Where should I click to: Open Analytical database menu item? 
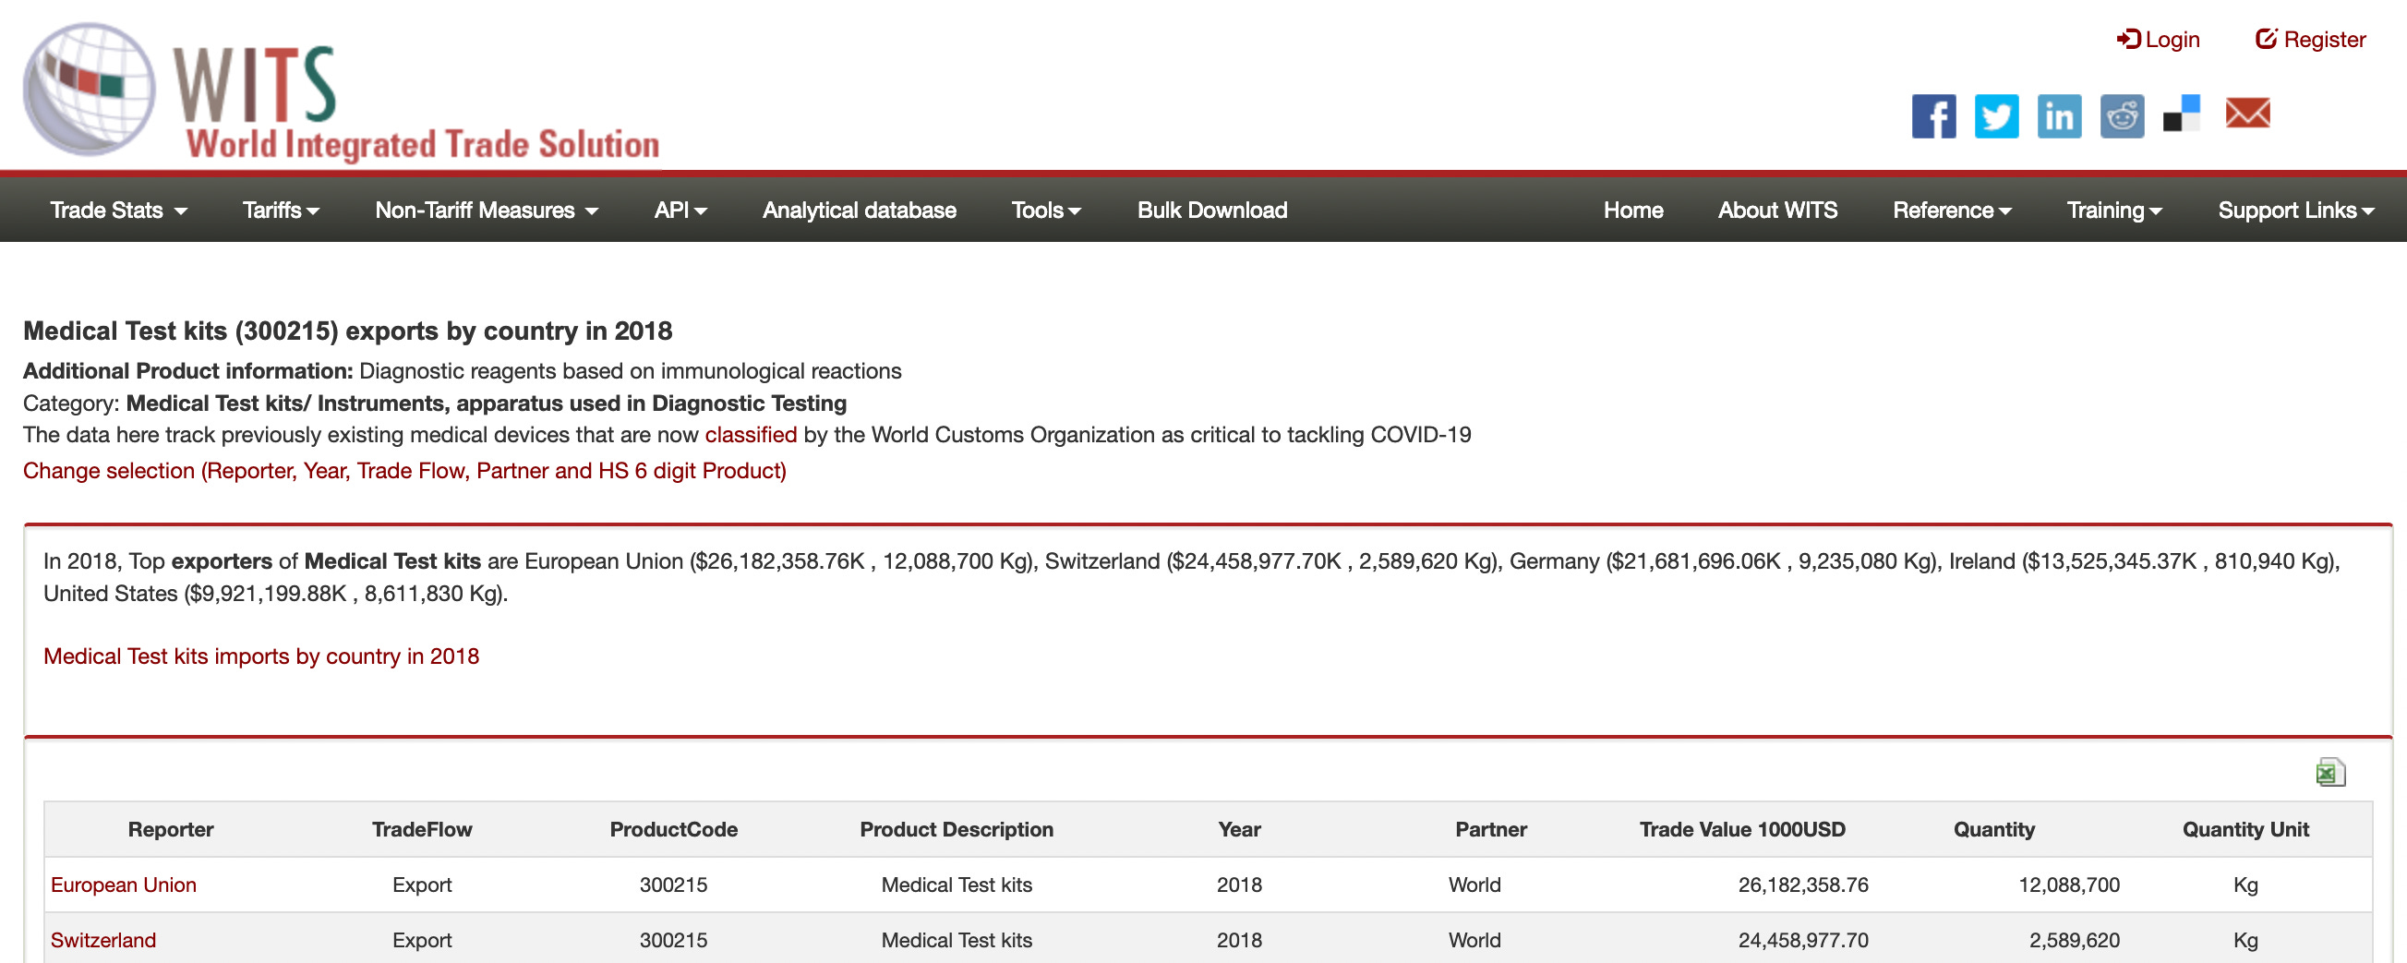coord(859,211)
